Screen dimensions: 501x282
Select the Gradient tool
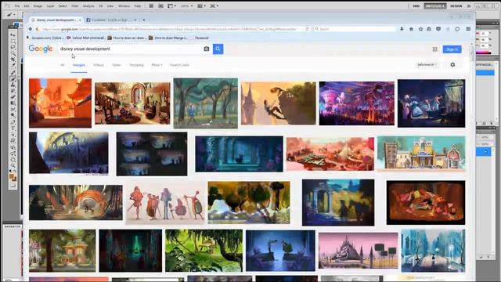pyautogui.click(x=13, y=103)
